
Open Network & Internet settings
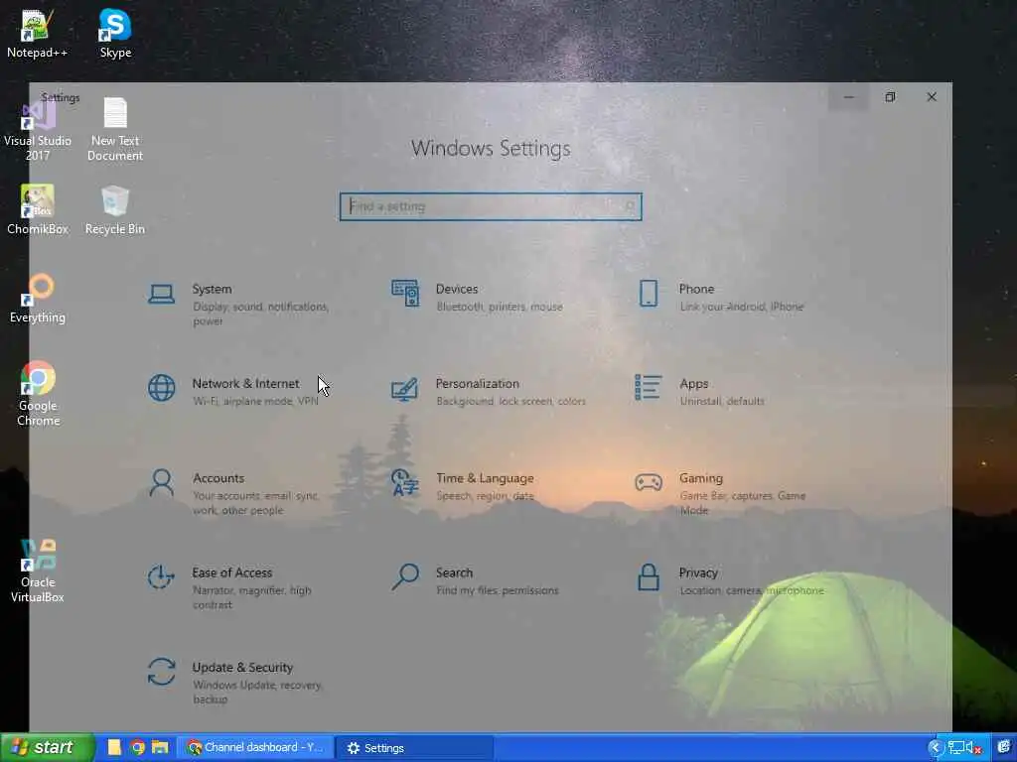click(234, 391)
